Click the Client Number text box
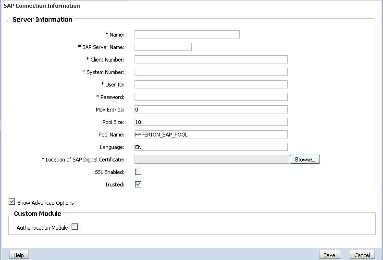Viewport: 383px width, 260px height. click(211, 60)
